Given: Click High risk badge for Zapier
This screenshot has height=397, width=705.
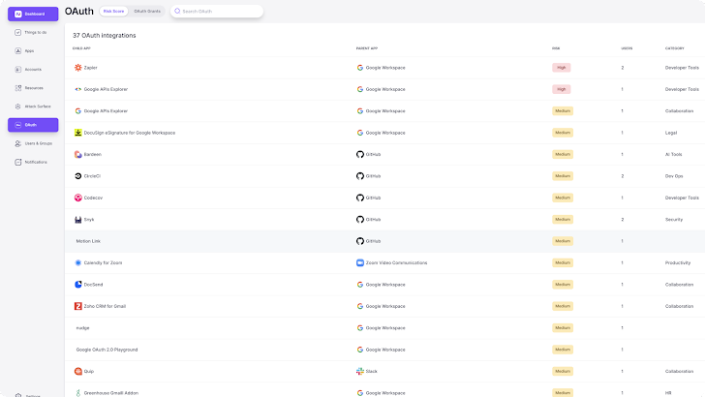Looking at the screenshot, I should click(x=561, y=68).
